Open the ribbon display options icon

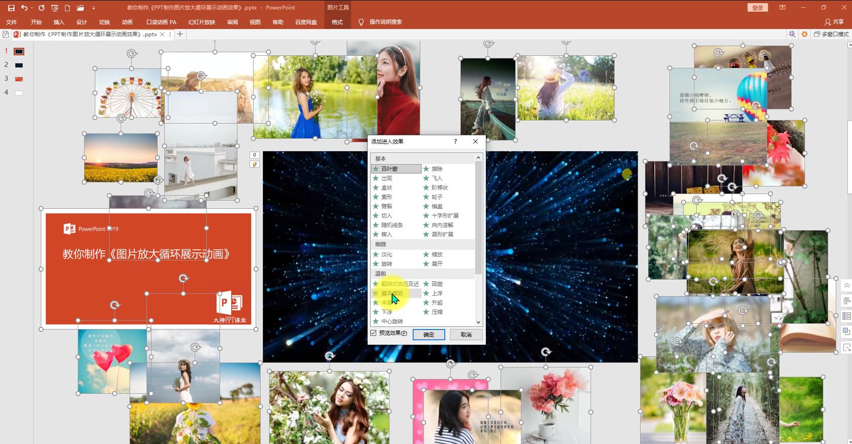(x=783, y=8)
